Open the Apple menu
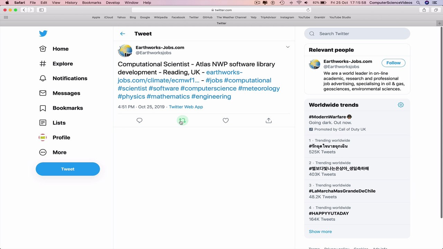Image resolution: width=443 pixels, height=249 pixels. pos(7,2)
